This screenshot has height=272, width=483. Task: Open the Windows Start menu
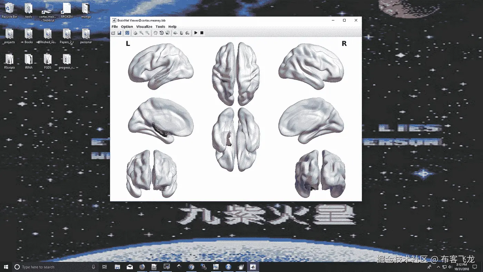[6, 267]
